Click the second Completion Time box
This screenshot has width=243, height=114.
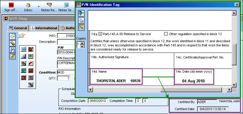point(145,101)
